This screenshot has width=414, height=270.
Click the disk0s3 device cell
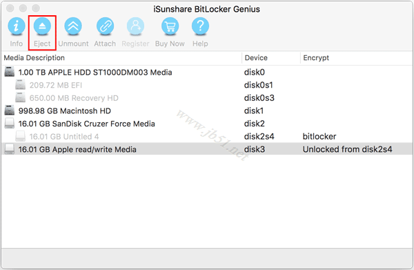259,98
